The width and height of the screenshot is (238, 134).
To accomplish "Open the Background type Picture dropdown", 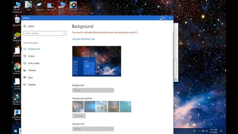I will tap(93, 90).
